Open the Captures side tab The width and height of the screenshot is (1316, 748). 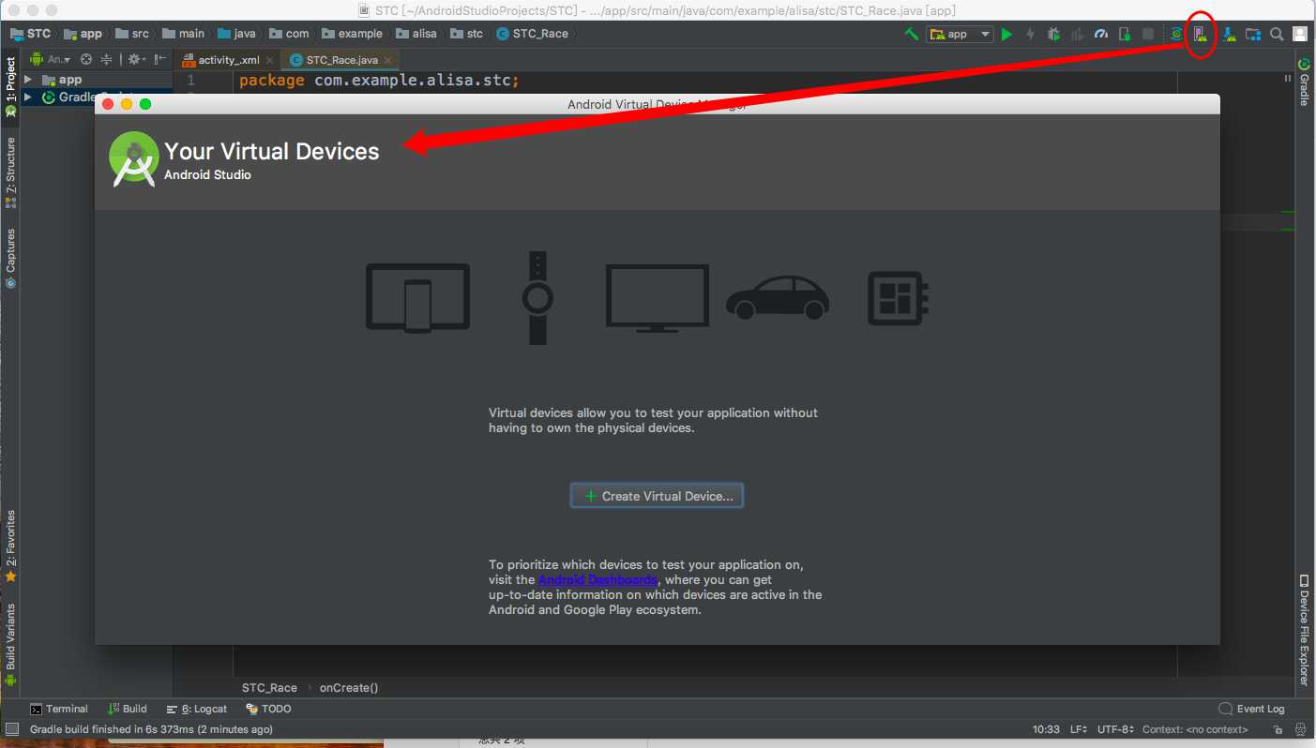pyautogui.click(x=10, y=258)
